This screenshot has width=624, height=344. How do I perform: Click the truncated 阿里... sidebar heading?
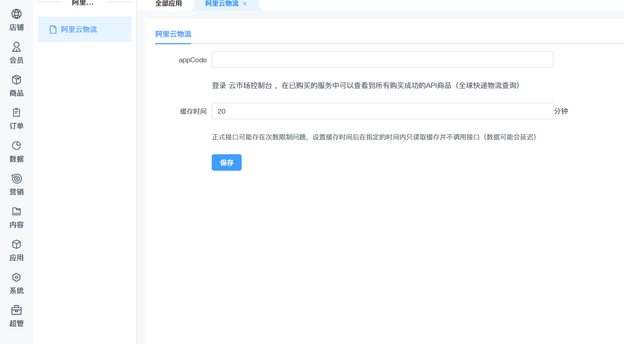pyautogui.click(x=82, y=3)
